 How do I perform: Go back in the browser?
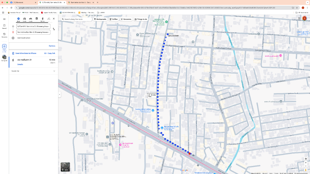(x=2, y=8)
